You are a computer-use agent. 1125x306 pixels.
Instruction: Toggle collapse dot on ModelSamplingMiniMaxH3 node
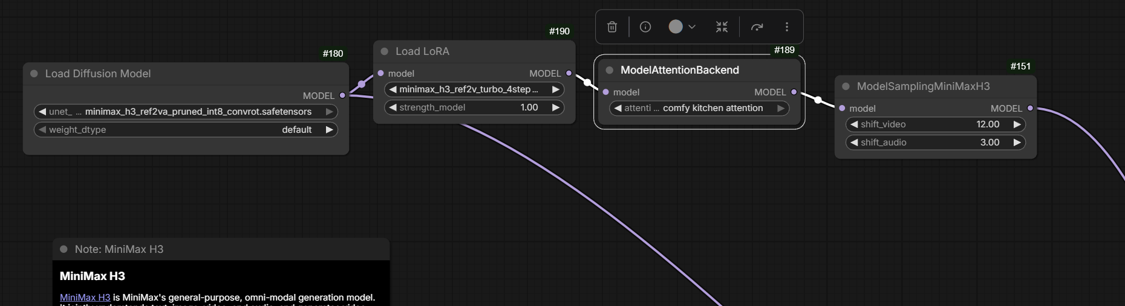846,86
